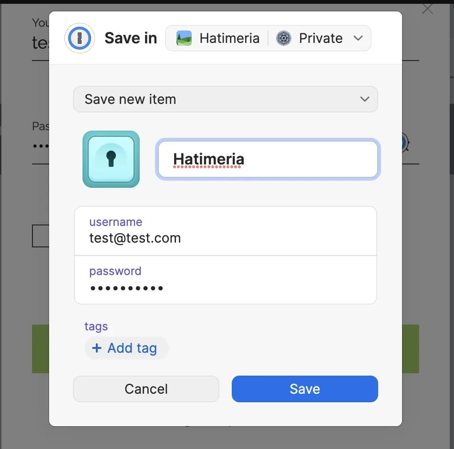This screenshot has width=454, height=449.
Task: Click the masked password dots field
Action: pyautogui.click(x=127, y=288)
